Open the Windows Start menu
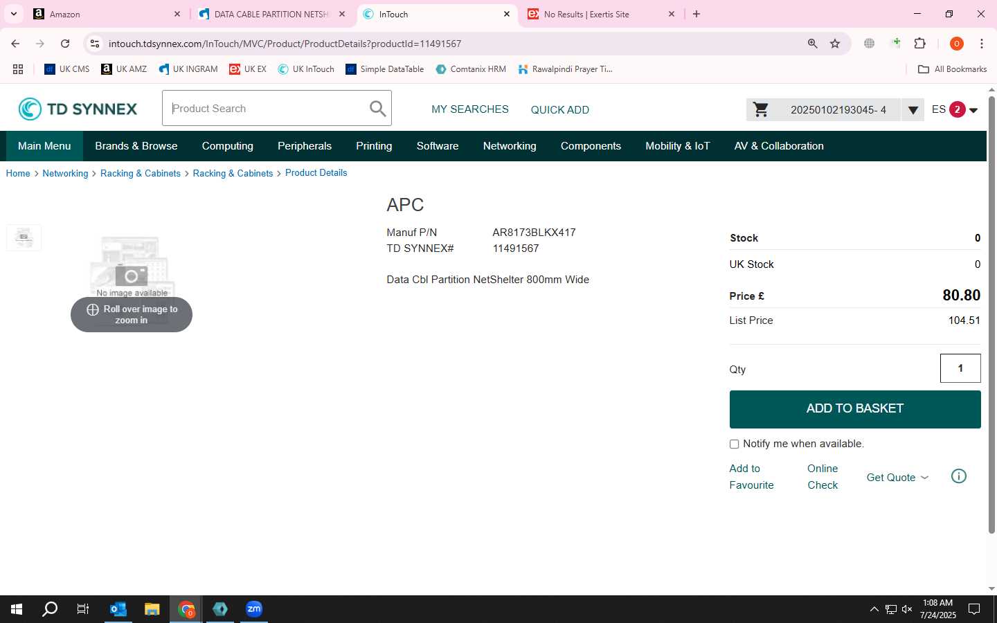Screen dimensions: 997x623 17,609
